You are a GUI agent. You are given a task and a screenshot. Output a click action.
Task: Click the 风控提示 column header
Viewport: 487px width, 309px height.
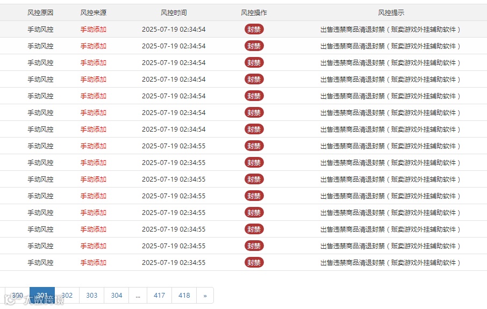(391, 13)
